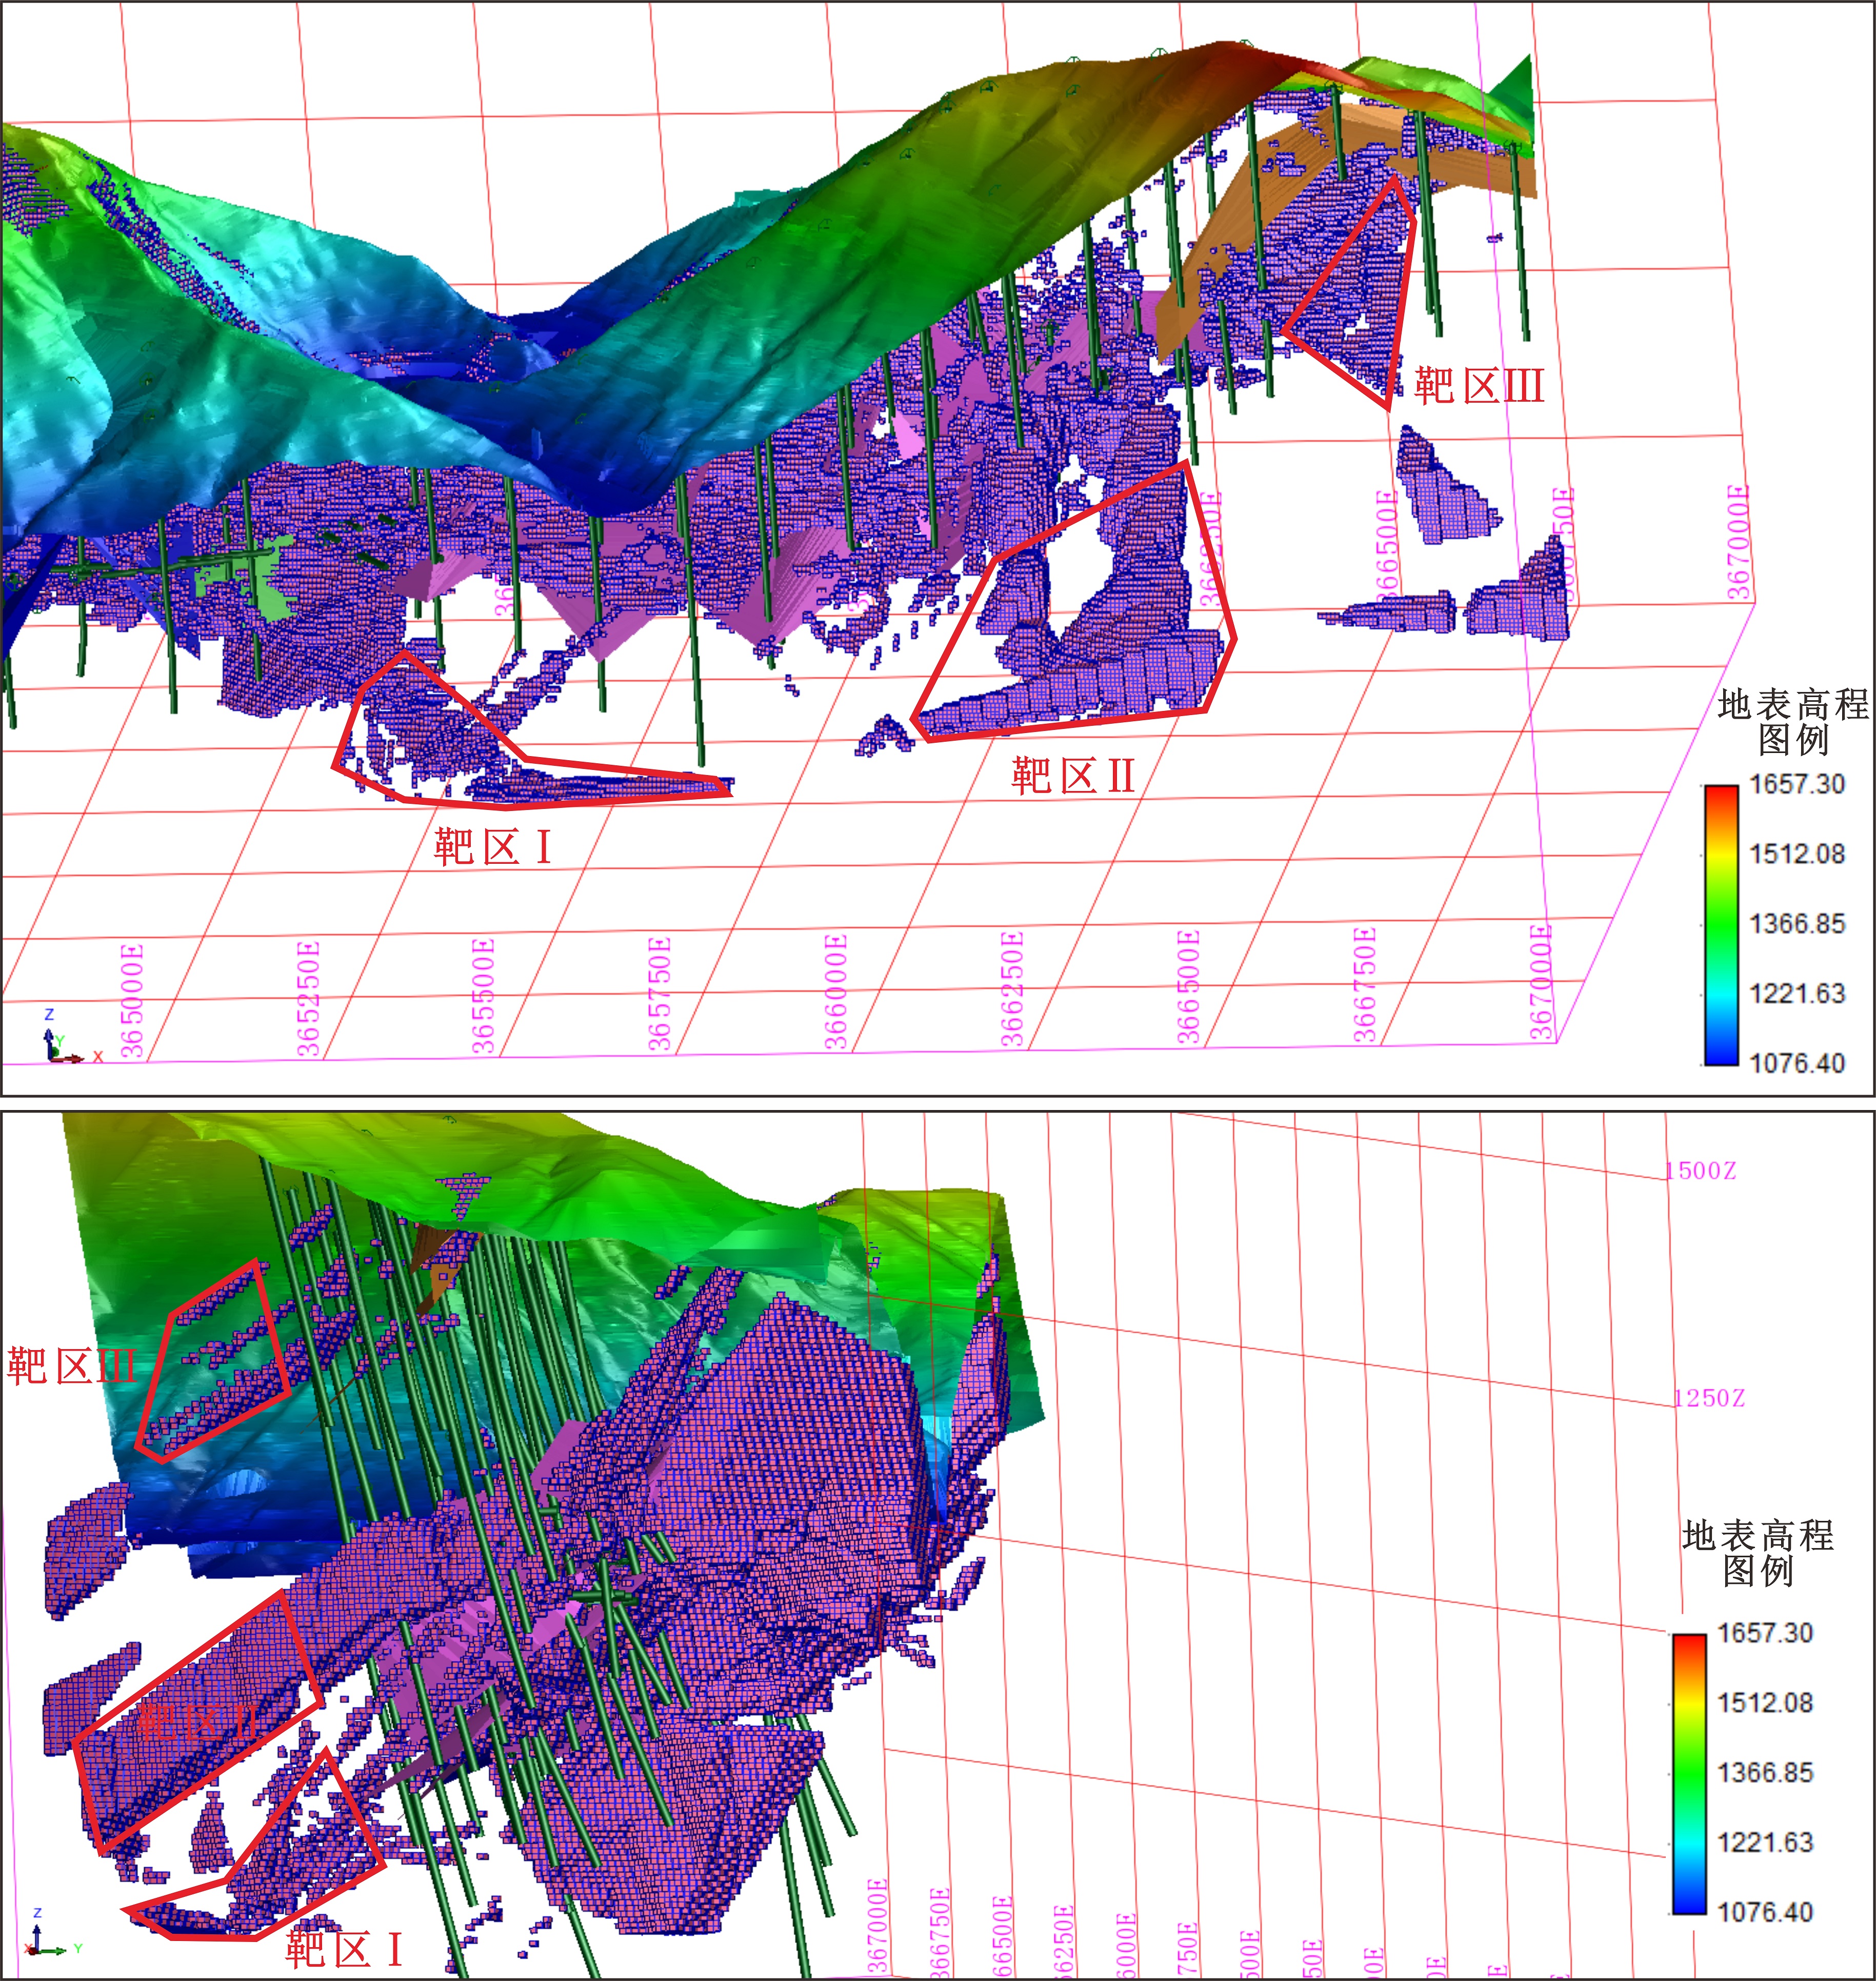
Task: Click the 365000E axis label
Action: pyautogui.click(x=131, y=1000)
